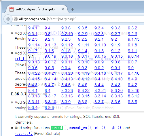
Task: Open the reverse() function link
Action: click(24, 134)
